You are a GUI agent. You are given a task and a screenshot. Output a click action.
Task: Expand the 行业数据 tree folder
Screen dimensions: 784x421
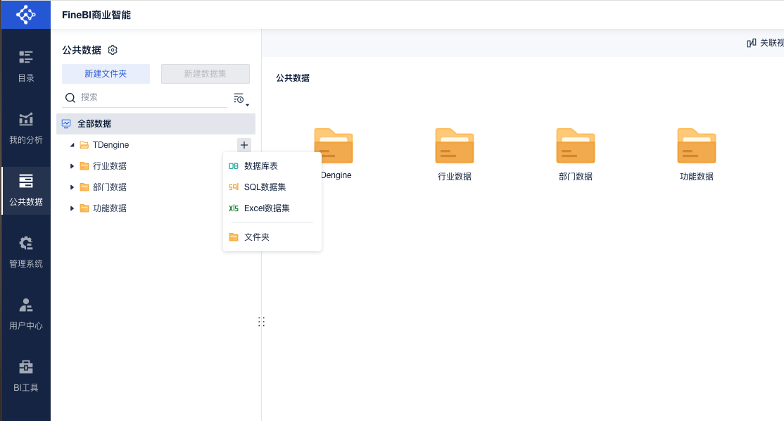[72, 166]
